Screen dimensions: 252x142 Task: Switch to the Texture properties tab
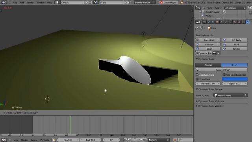pos(239,22)
